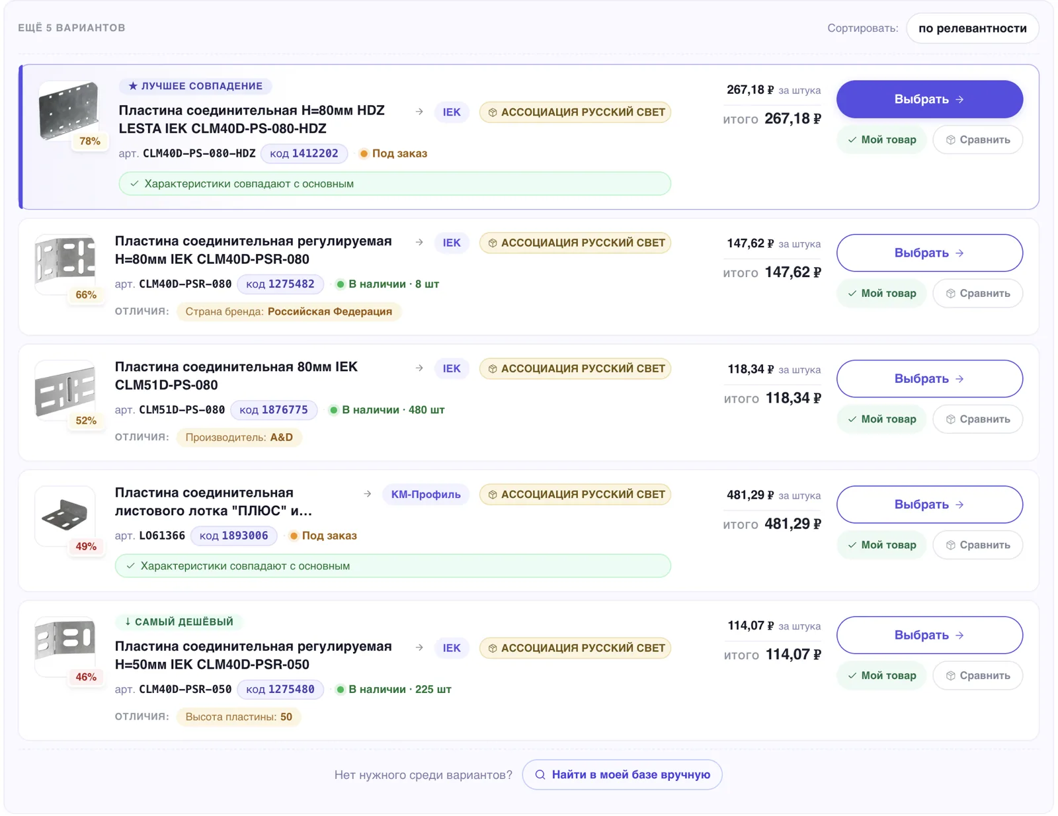The height and width of the screenshot is (816, 1058).
Task: Click the КМ-Профиль brand tag
Action: click(x=426, y=494)
